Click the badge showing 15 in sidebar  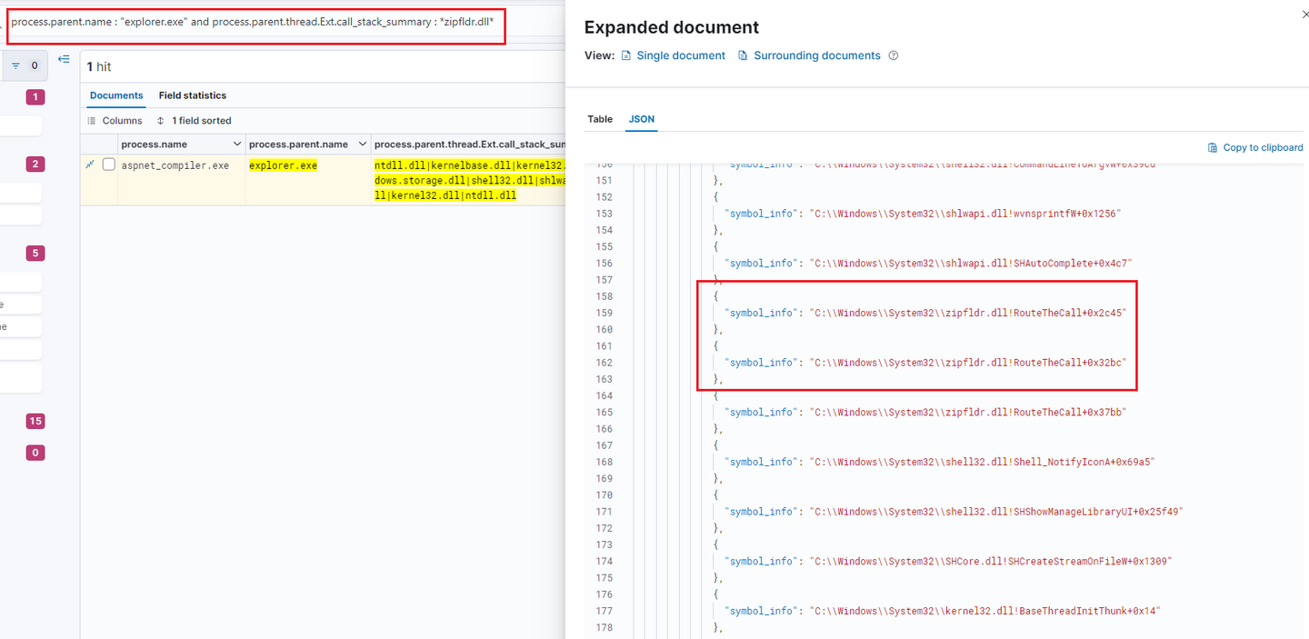35,421
